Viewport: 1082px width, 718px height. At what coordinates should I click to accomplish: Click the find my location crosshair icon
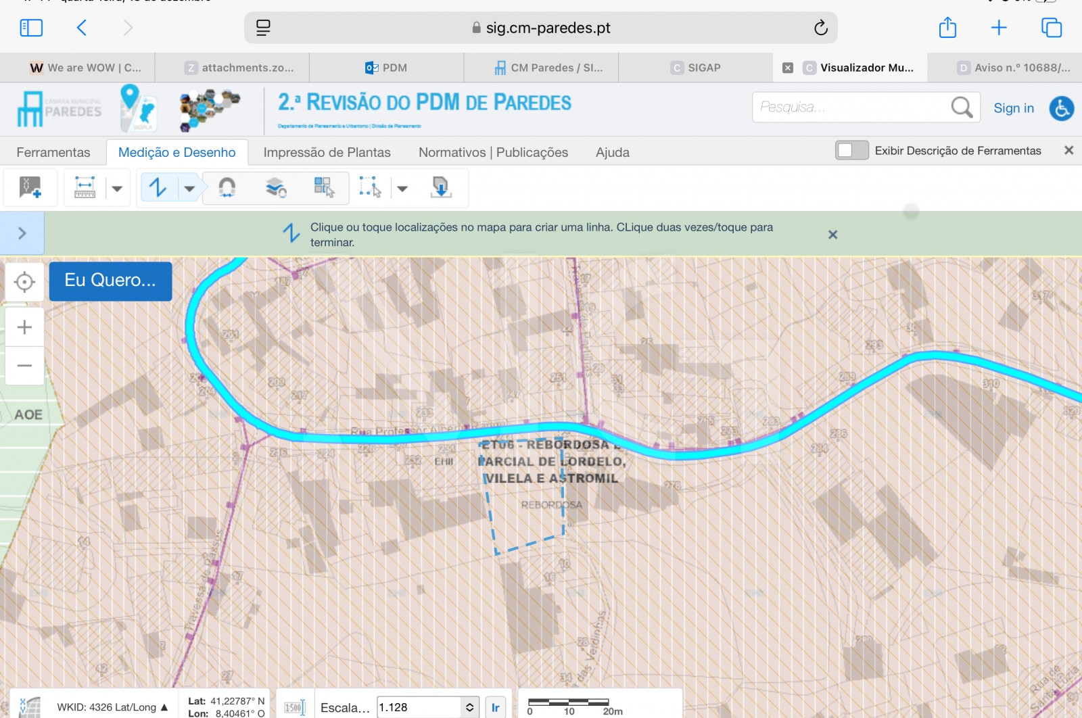point(24,281)
